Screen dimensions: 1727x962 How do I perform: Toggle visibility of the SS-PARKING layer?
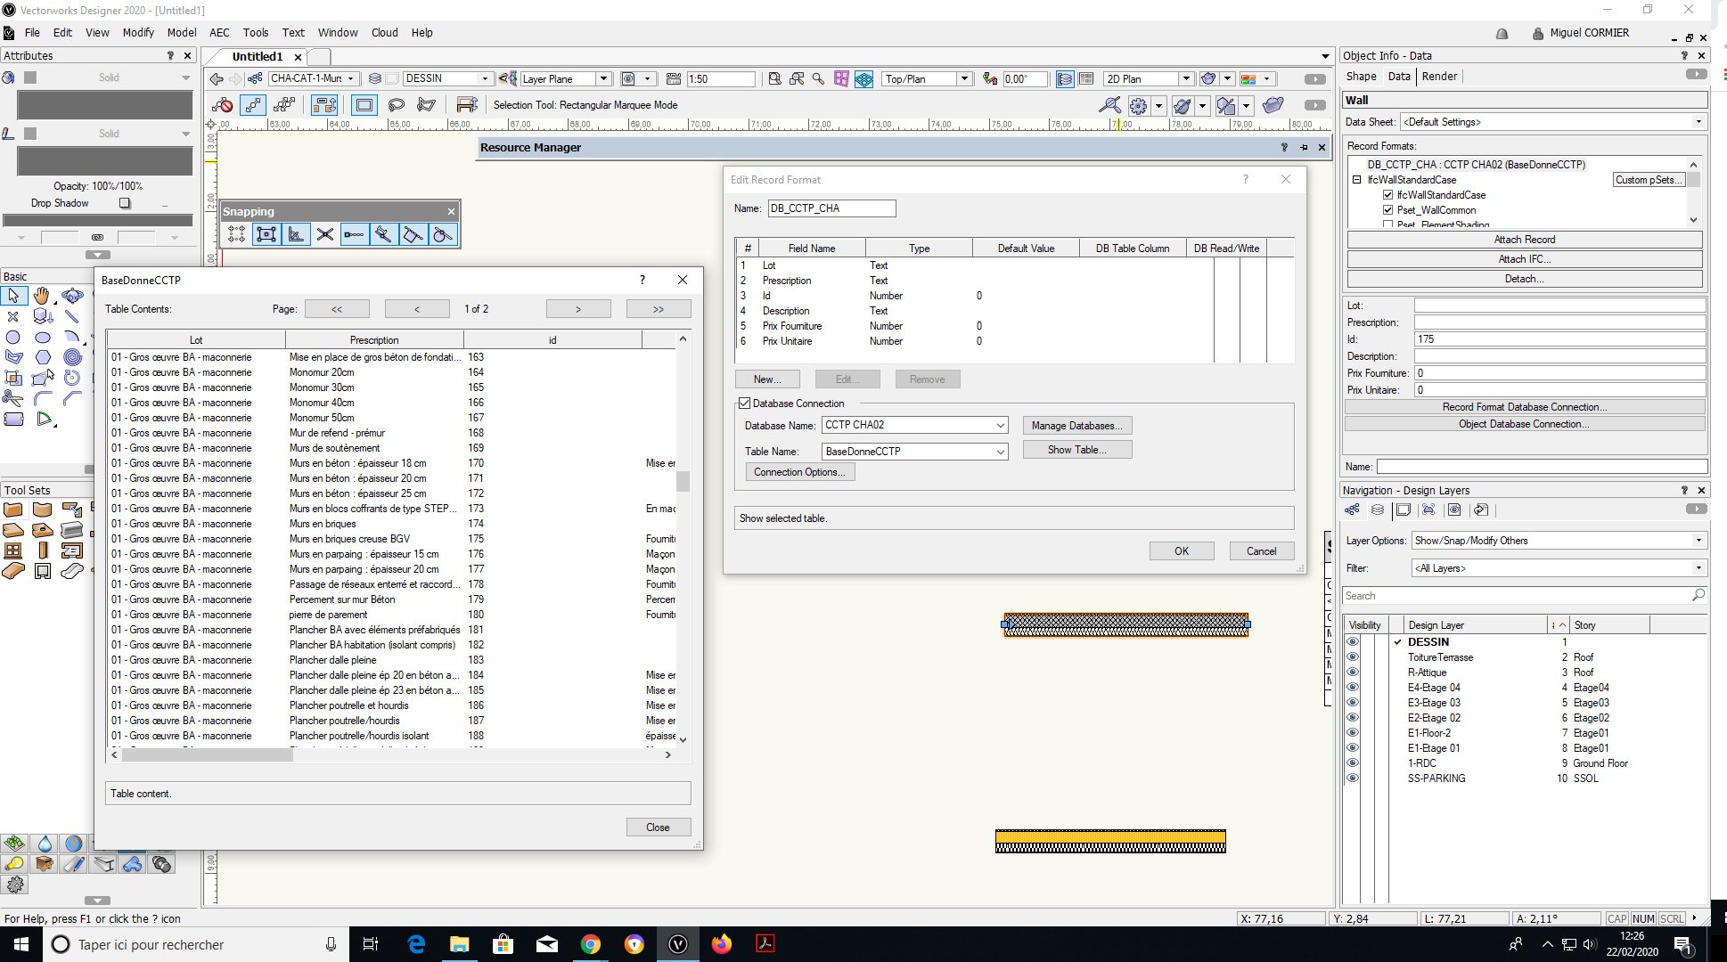[1352, 778]
